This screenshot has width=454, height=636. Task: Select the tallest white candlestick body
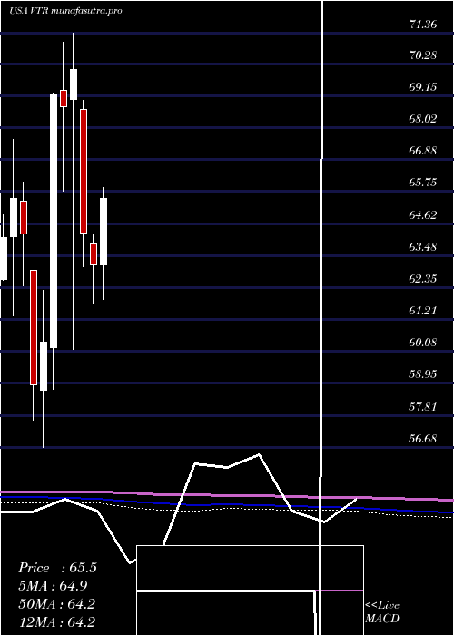click(54, 221)
